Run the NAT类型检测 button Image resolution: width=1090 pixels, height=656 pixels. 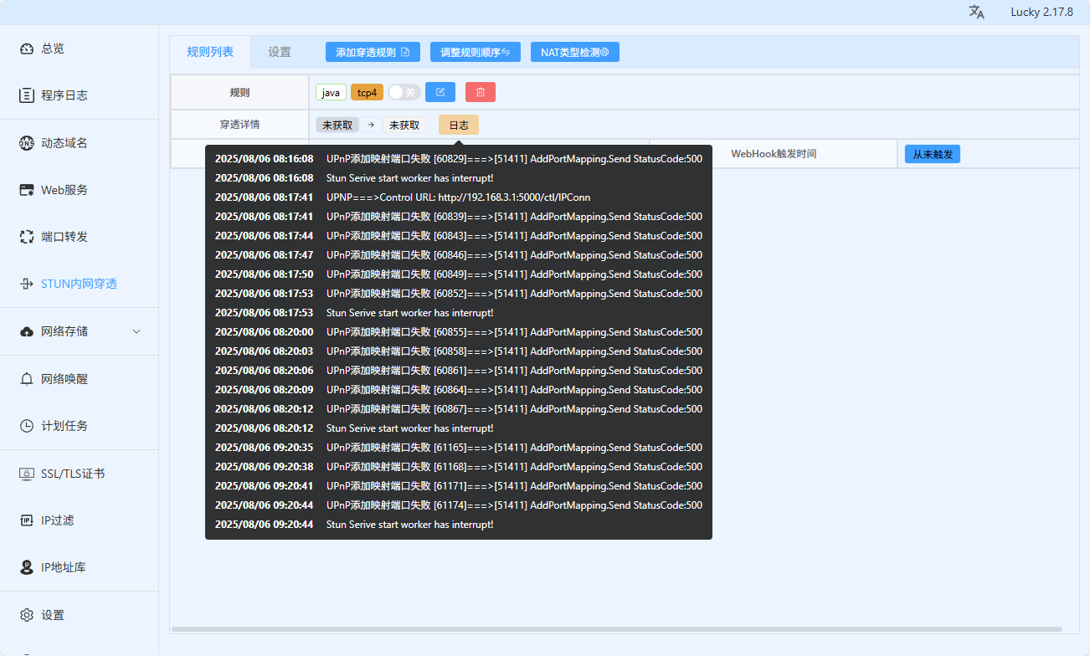575,52
